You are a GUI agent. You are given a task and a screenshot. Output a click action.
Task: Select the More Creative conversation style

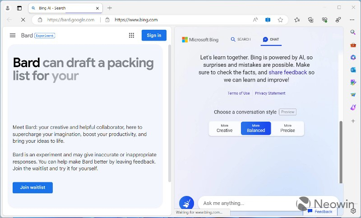(x=224, y=128)
